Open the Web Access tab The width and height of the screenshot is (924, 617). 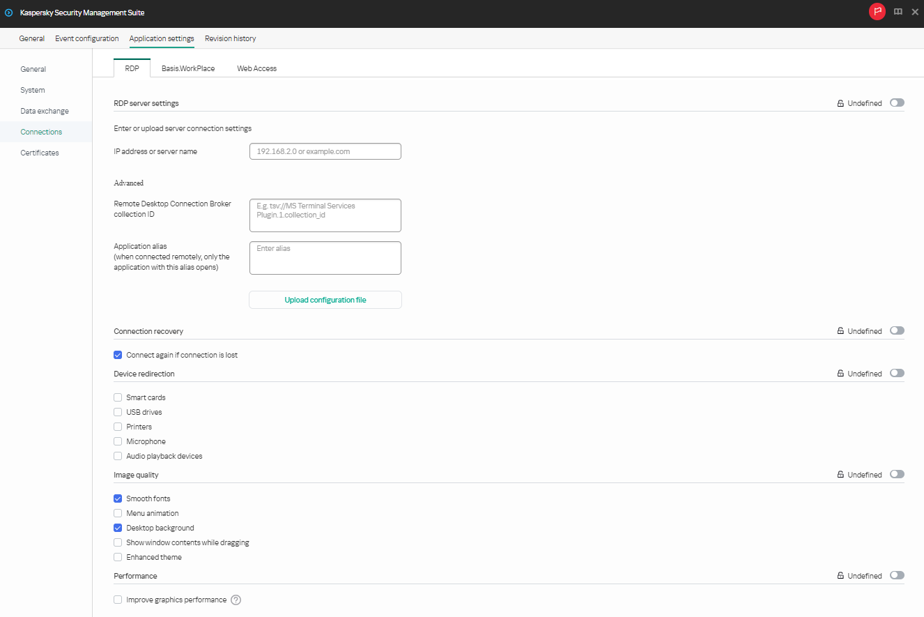[256, 68]
